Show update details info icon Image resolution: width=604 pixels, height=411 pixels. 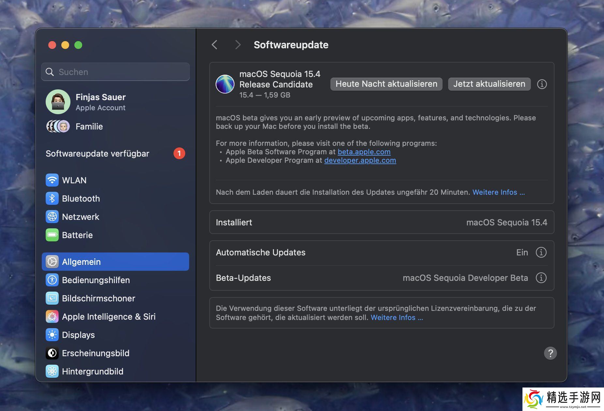[542, 84]
